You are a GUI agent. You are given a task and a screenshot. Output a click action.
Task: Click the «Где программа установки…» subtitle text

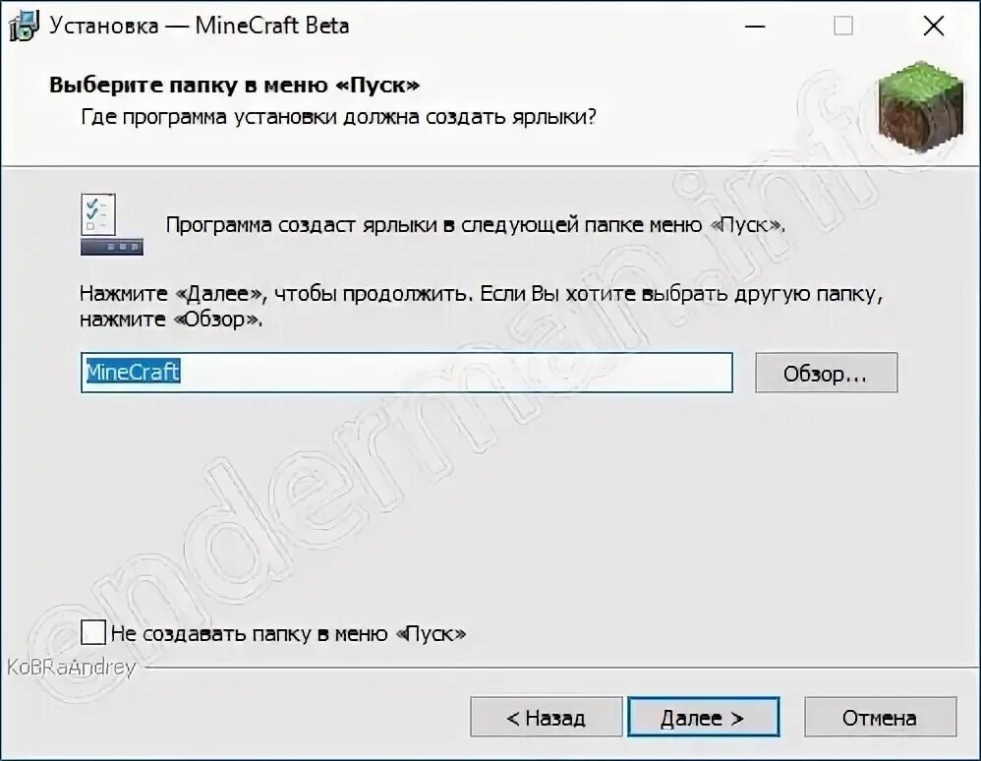point(338,117)
